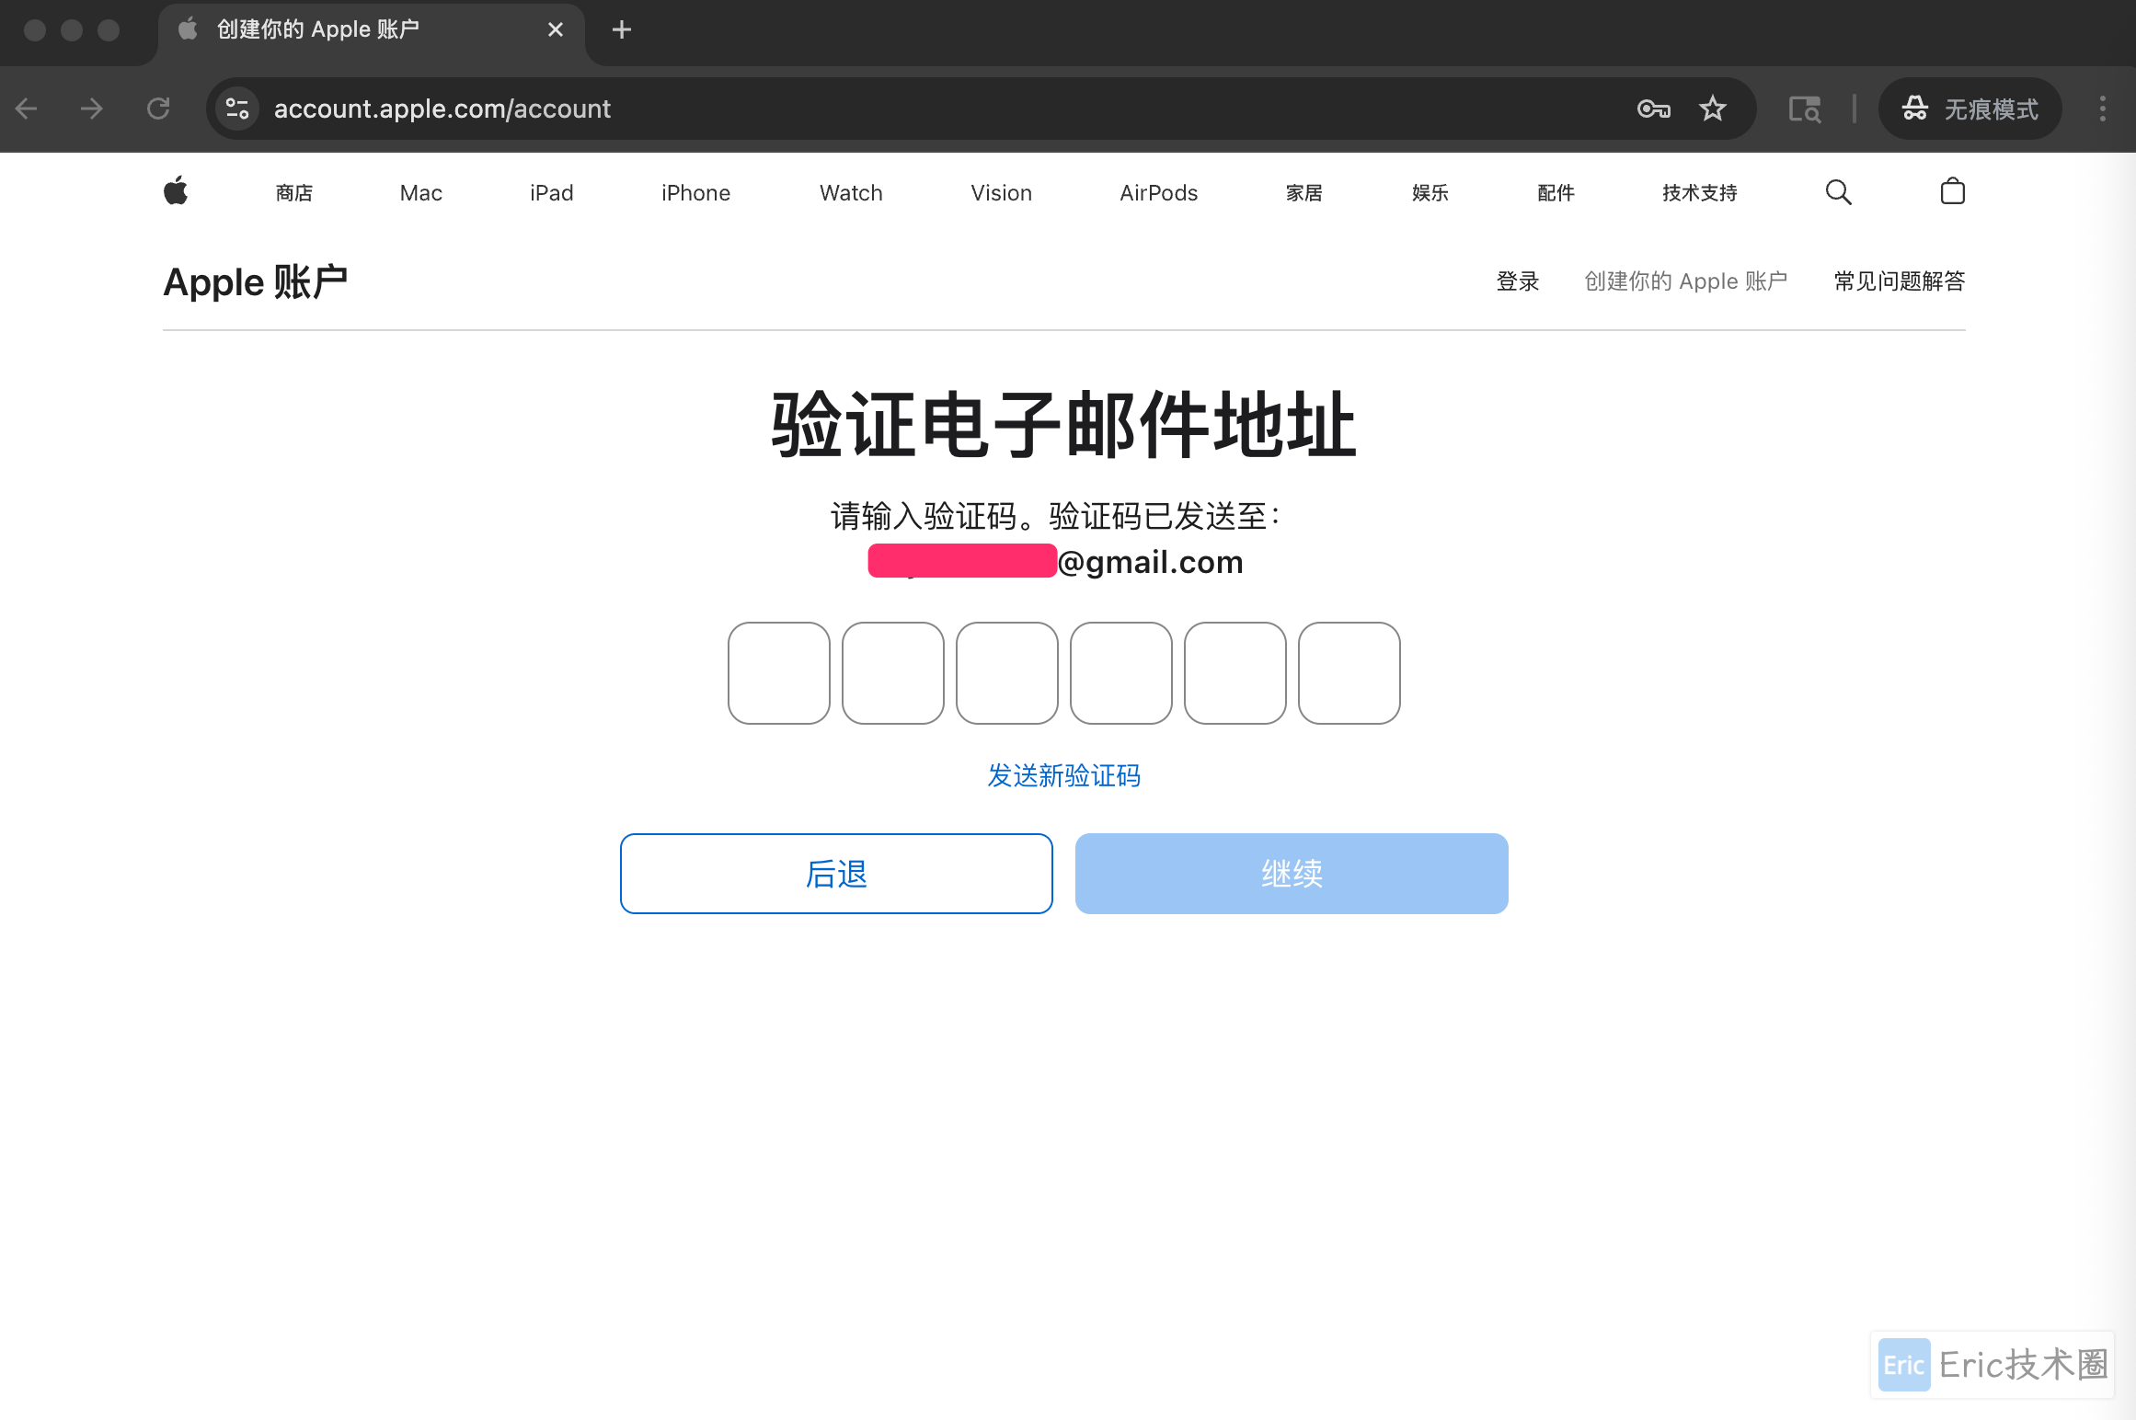Open the iPad menu item
This screenshot has width=2136, height=1420.
tap(552, 193)
